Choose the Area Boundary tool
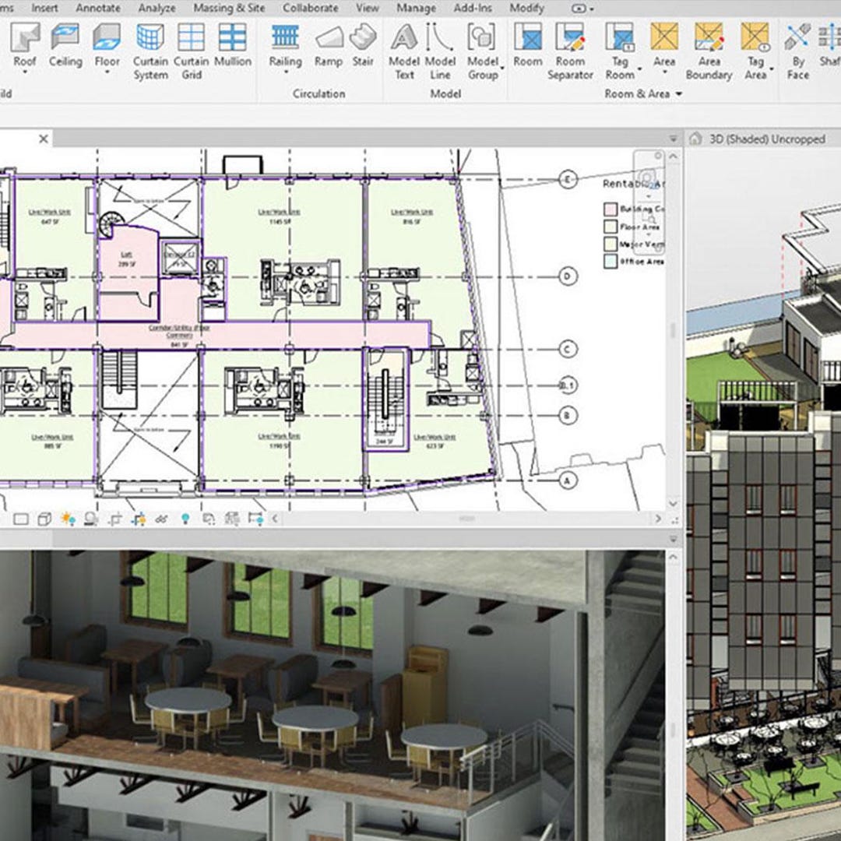 click(x=709, y=51)
